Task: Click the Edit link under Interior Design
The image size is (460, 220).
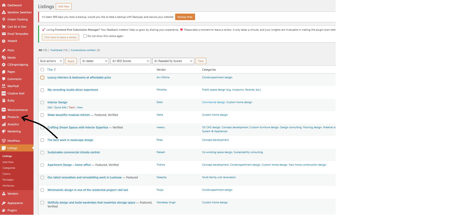Action: 50,108
